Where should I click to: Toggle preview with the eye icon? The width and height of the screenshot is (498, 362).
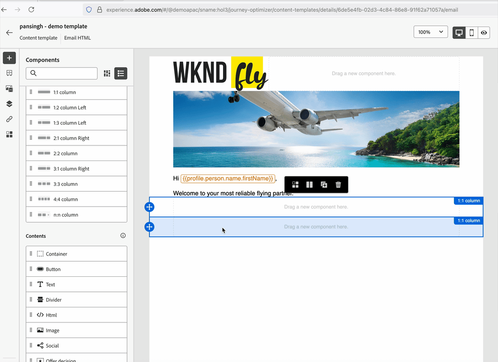(x=483, y=32)
